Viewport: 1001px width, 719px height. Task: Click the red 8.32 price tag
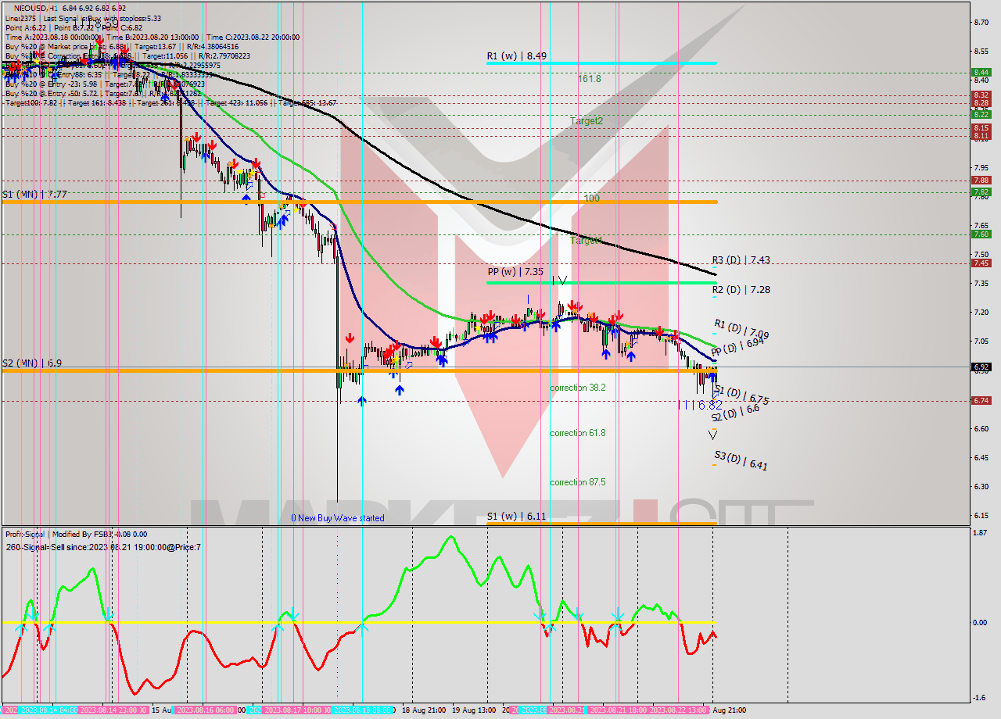click(981, 95)
